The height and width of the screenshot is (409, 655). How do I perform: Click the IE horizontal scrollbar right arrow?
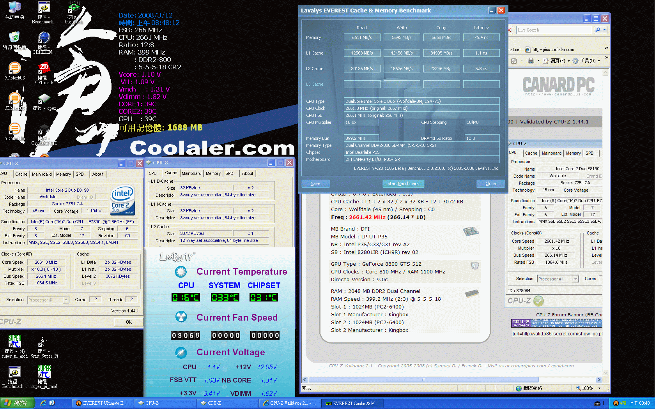point(599,380)
